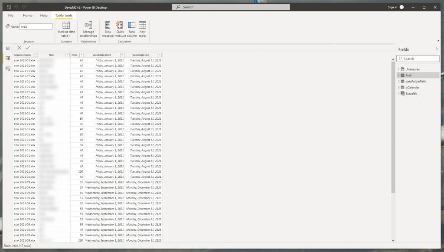Viewport: 444px width, 252px height.
Task: Expand the gCalendar table in Fields
Action: (399, 88)
